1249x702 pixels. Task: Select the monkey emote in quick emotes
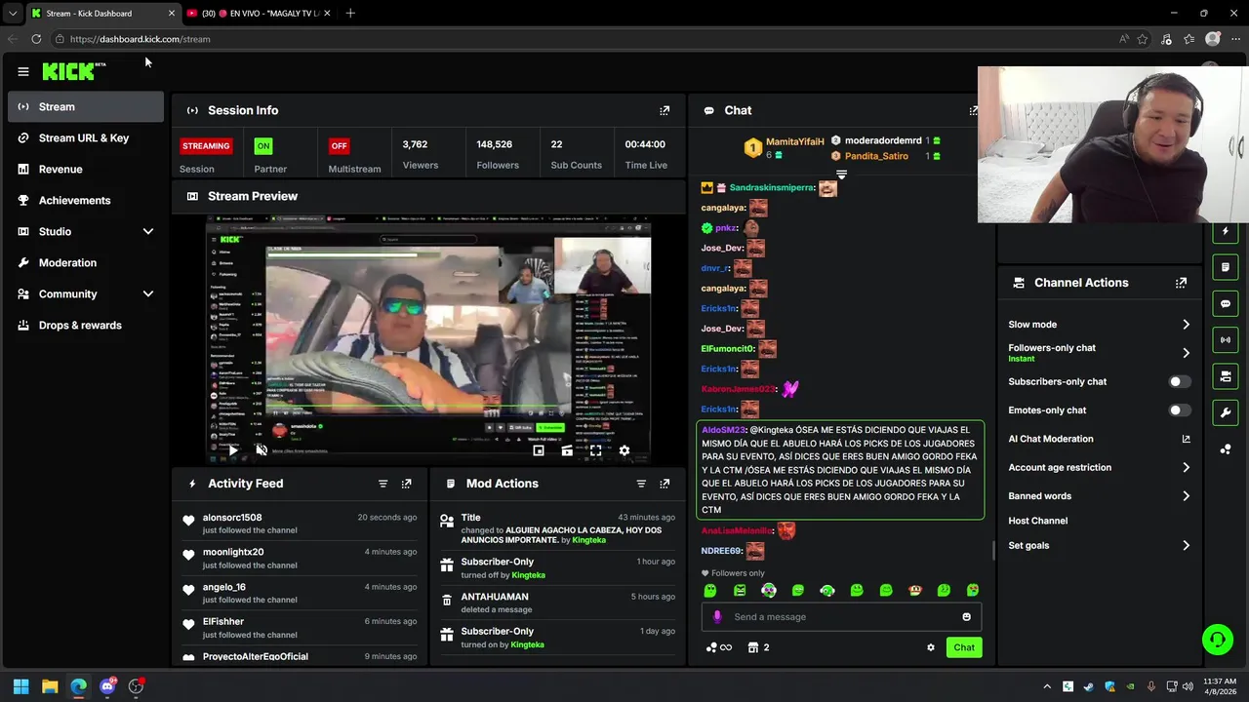pyautogui.click(x=915, y=590)
